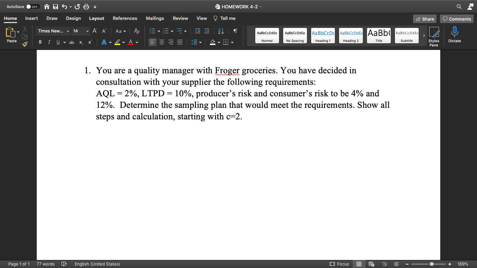The image size is (477, 268).
Task: Apply red font color
Action: pyautogui.click(x=131, y=42)
